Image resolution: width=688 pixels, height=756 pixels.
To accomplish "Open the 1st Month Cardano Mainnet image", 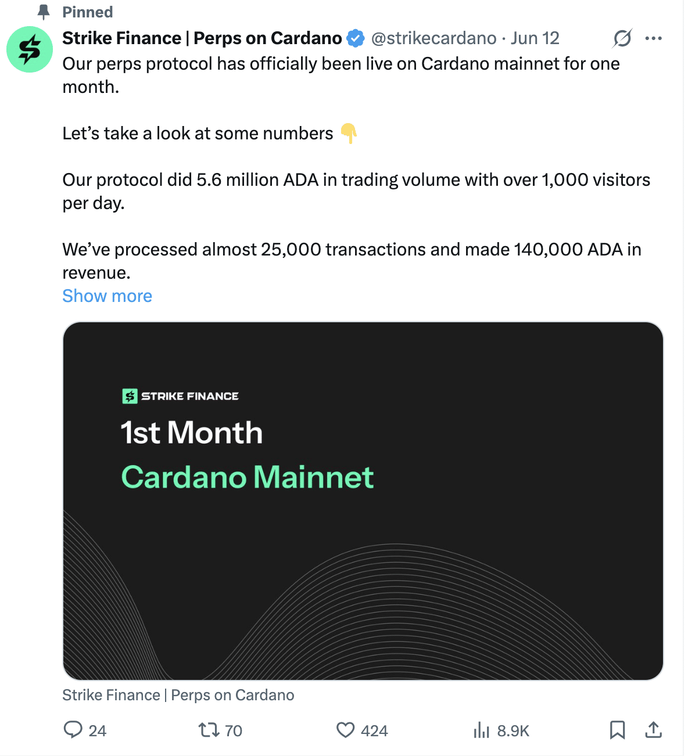I will pos(363,501).
